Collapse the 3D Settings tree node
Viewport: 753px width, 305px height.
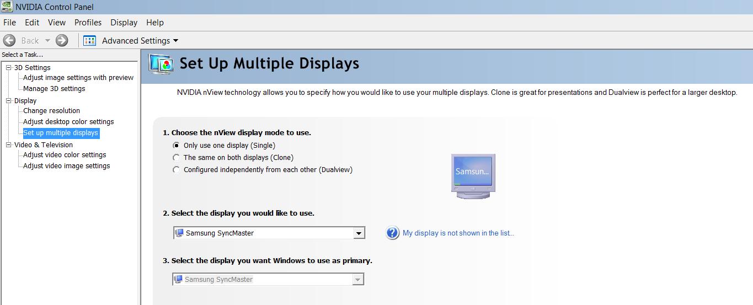click(8, 67)
